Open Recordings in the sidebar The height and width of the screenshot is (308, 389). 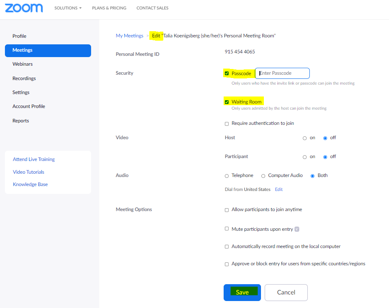(x=24, y=78)
